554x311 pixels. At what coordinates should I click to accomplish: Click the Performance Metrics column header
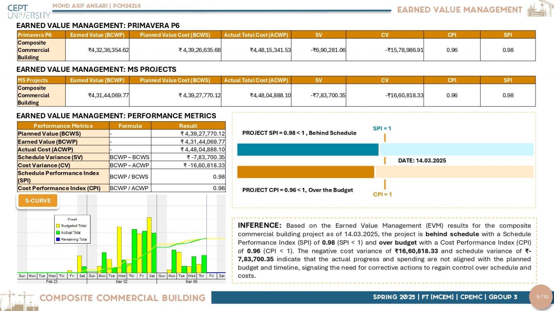(63, 126)
